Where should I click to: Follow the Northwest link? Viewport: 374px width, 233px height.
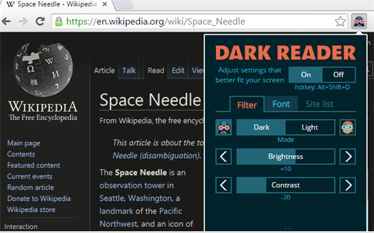[x=118, y=224]
